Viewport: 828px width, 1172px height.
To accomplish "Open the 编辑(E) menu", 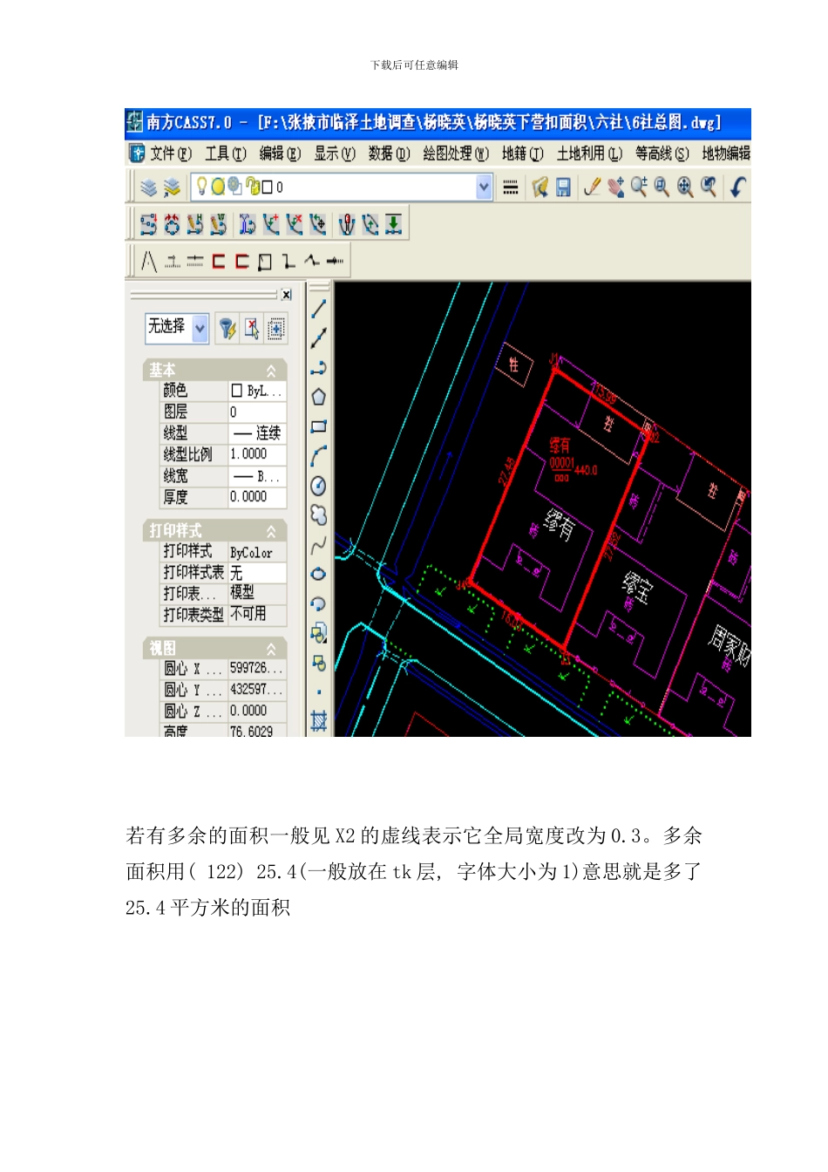I will pos(280,153).
